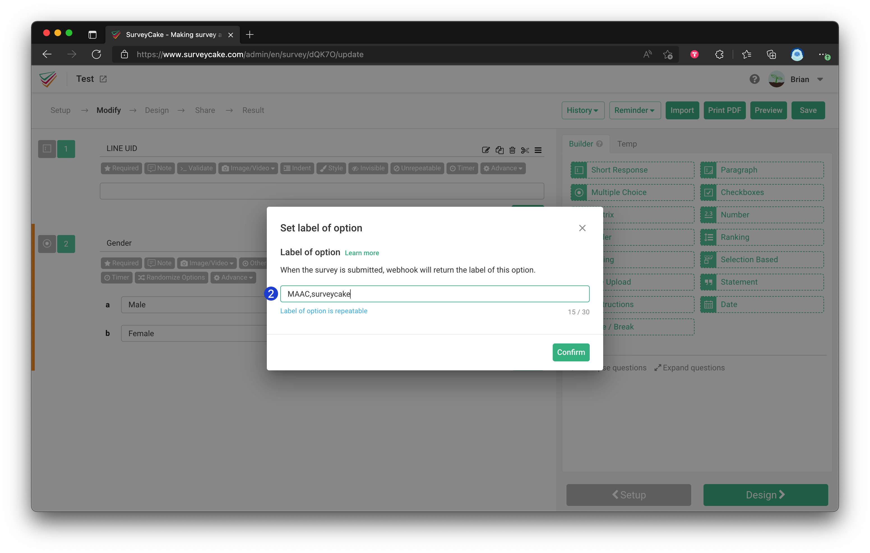This screenshot has width=870, height=553.
Task: Add a Number question
Action: pos(762,215)
